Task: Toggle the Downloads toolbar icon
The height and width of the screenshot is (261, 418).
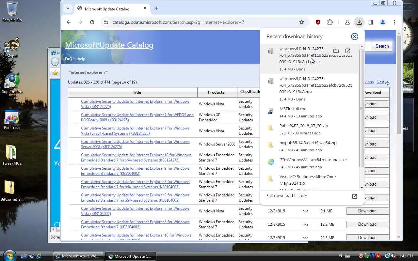Action: [359, 22]
